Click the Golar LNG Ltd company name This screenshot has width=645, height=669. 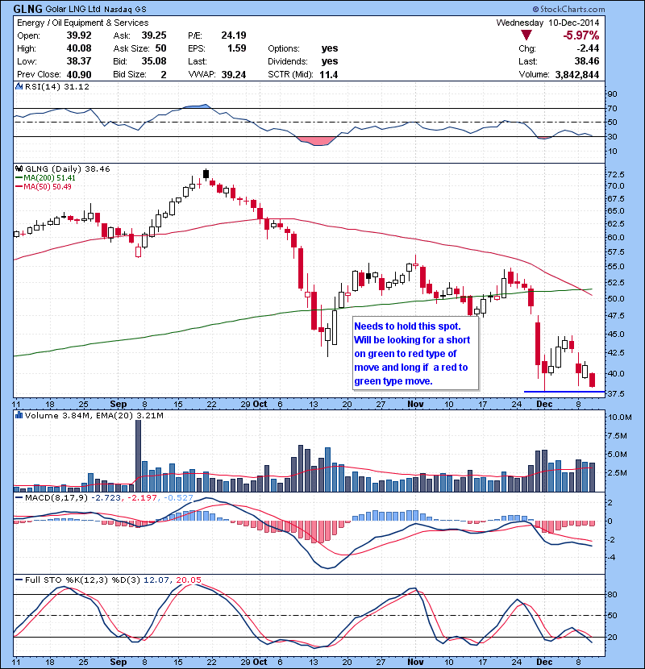point(73,10)
